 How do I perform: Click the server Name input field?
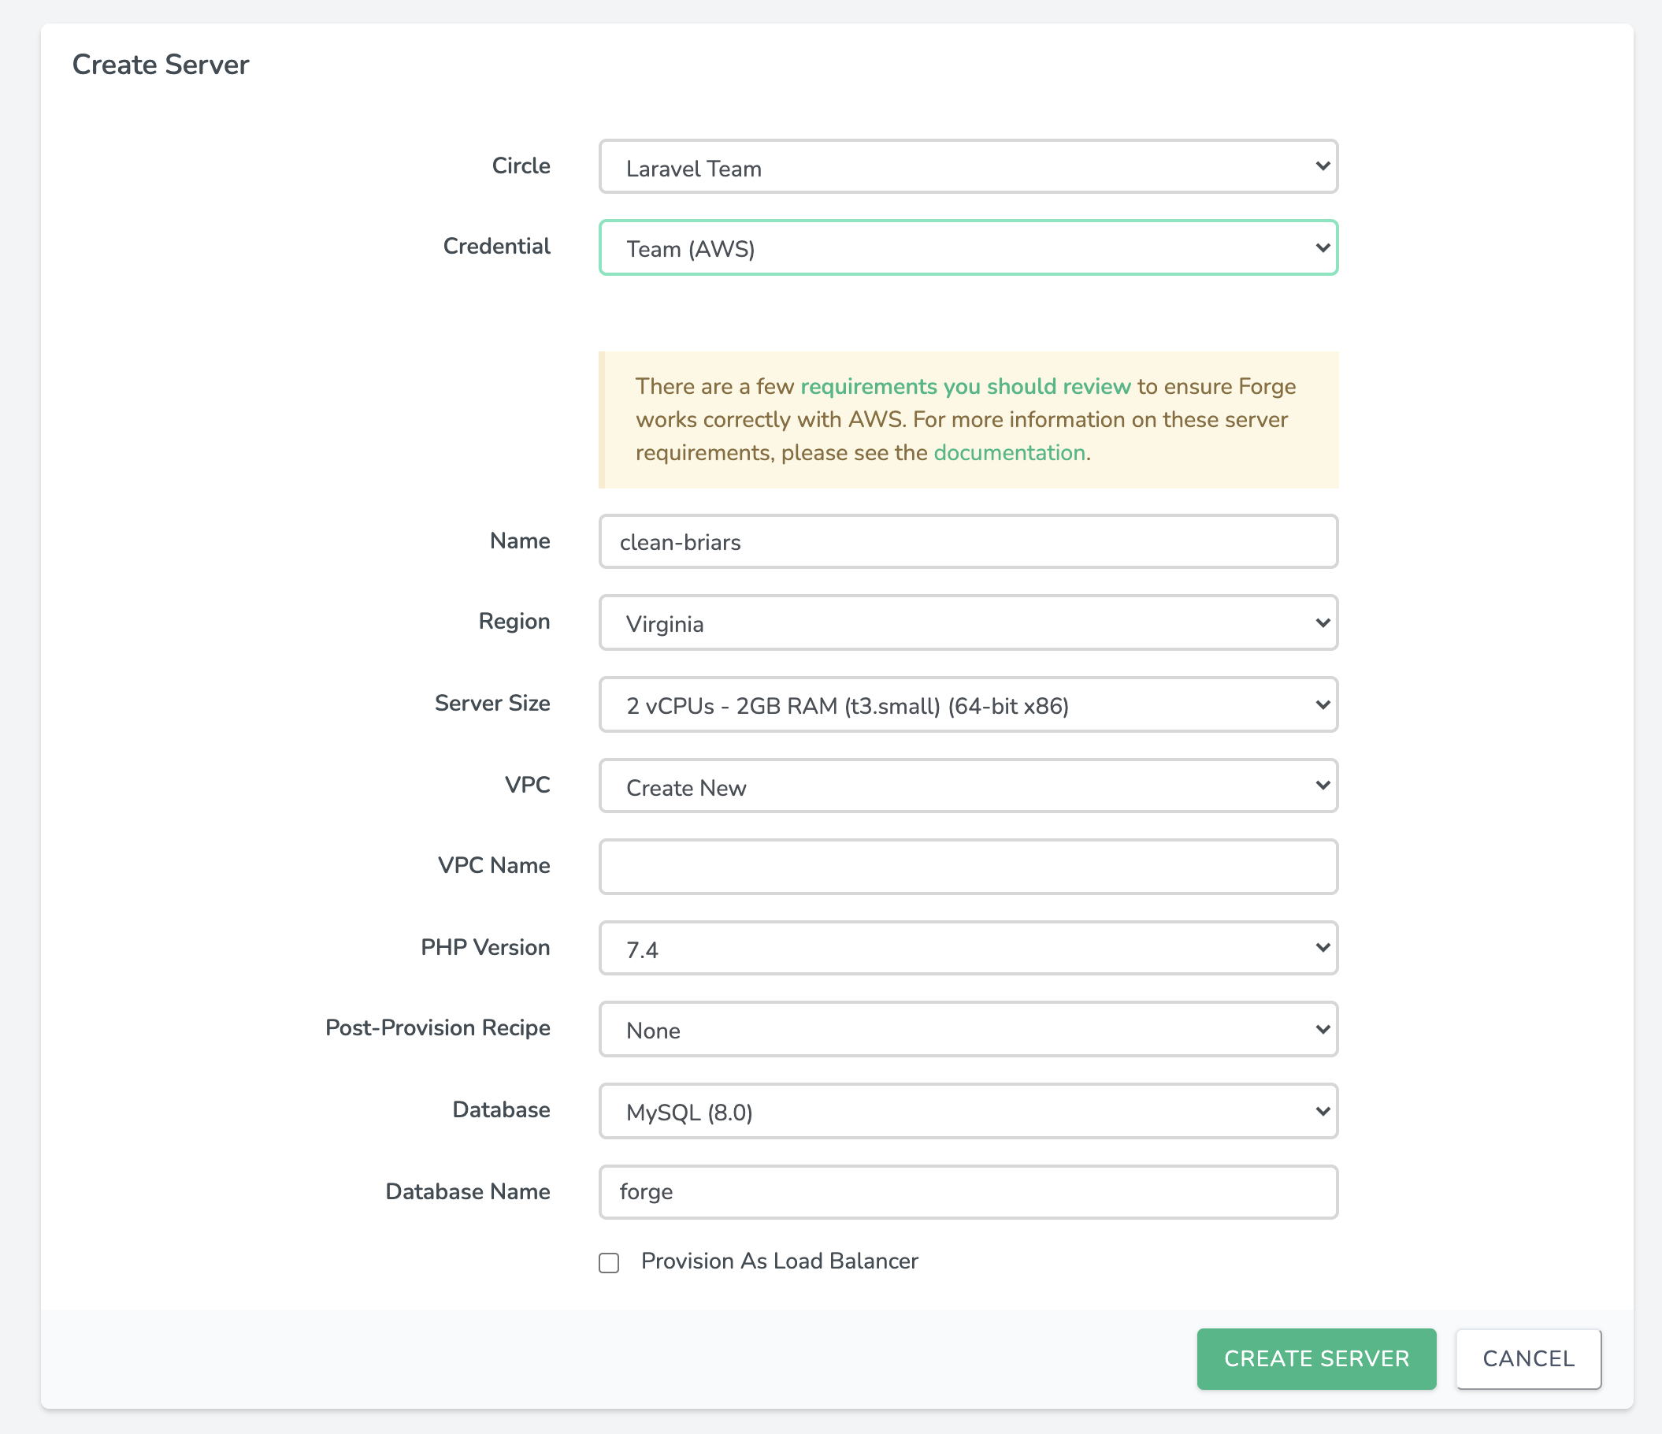coord(966,542)
